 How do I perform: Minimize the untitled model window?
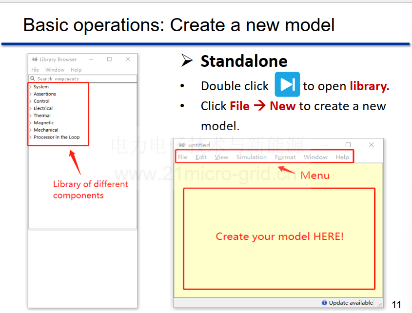[x=325, y=145]
